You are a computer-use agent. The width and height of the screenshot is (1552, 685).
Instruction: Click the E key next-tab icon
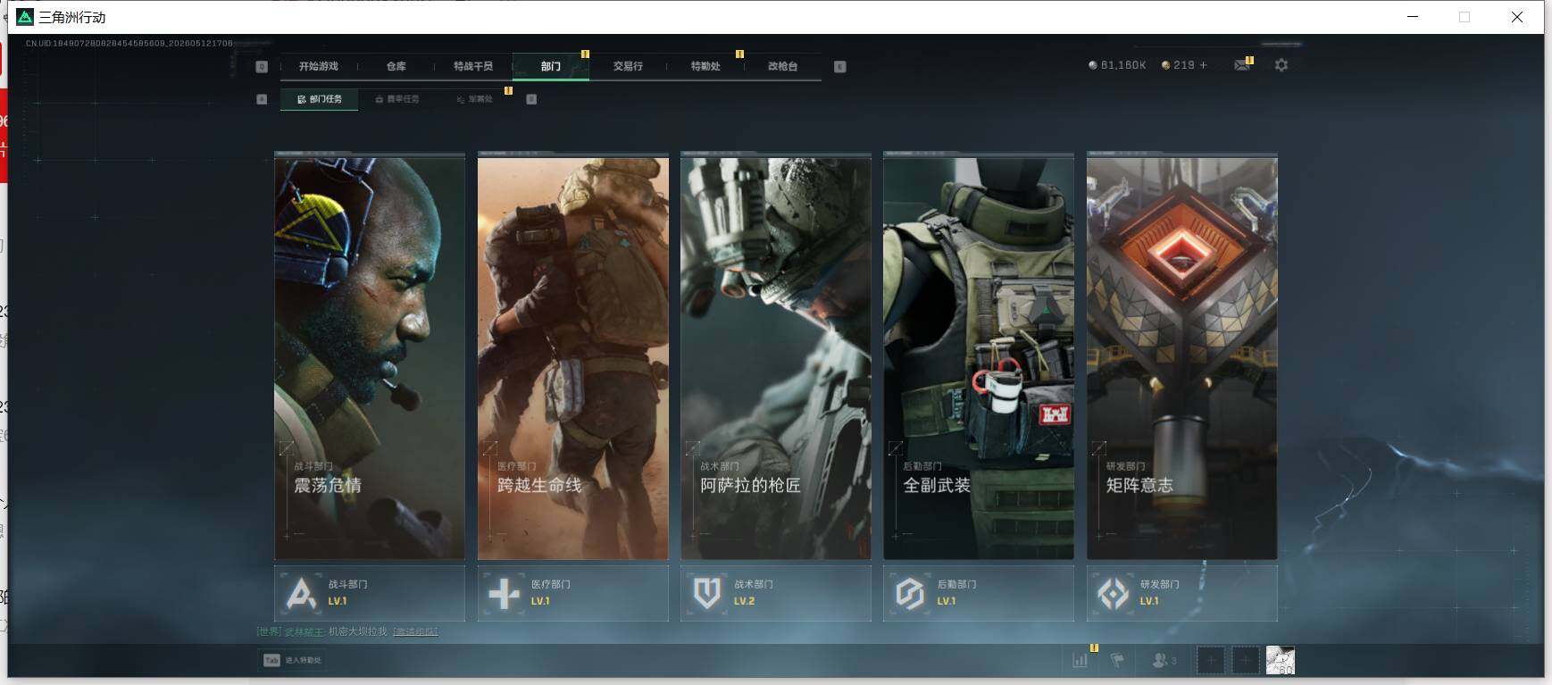click(x=840, y=66)
